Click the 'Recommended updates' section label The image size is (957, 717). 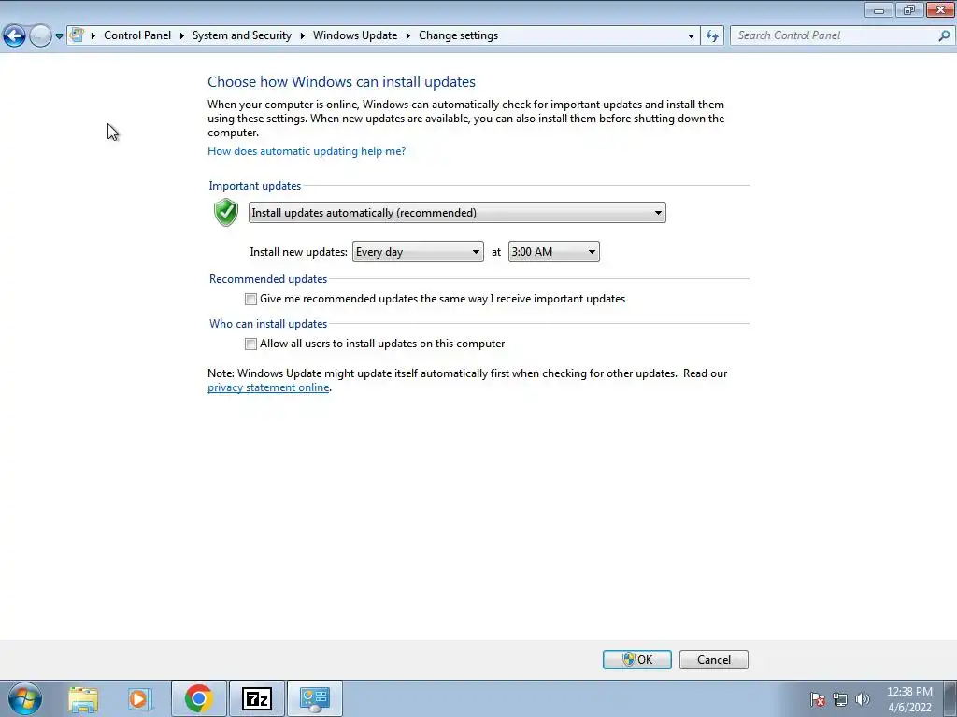[268, 279]
